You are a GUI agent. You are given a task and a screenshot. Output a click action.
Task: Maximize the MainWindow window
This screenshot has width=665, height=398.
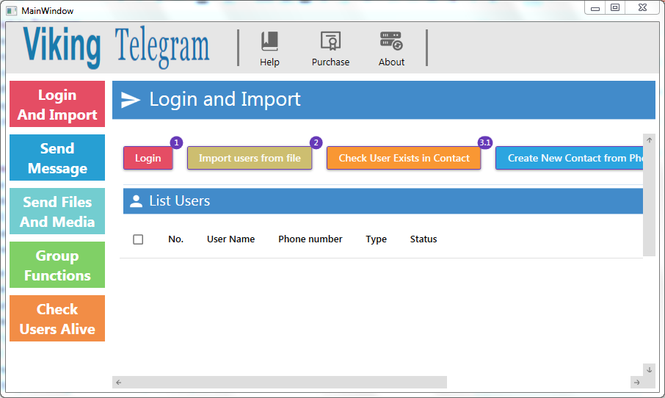[x=615, y=7]
